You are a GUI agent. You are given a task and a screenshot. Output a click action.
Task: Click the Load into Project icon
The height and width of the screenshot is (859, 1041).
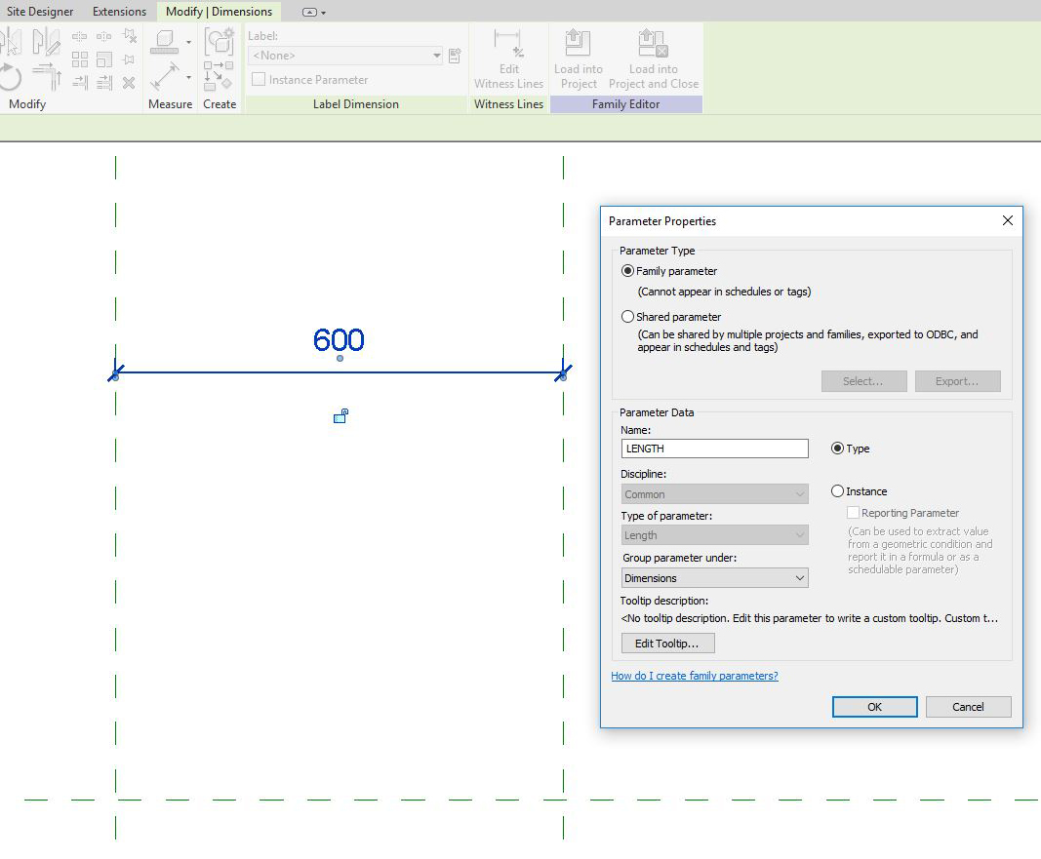pyautogui.click(x=578, y=44)
